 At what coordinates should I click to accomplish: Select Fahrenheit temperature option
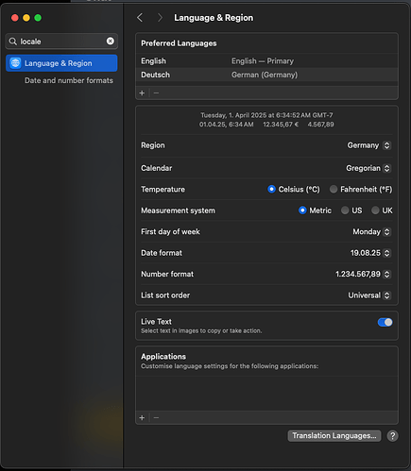[334, 189]
